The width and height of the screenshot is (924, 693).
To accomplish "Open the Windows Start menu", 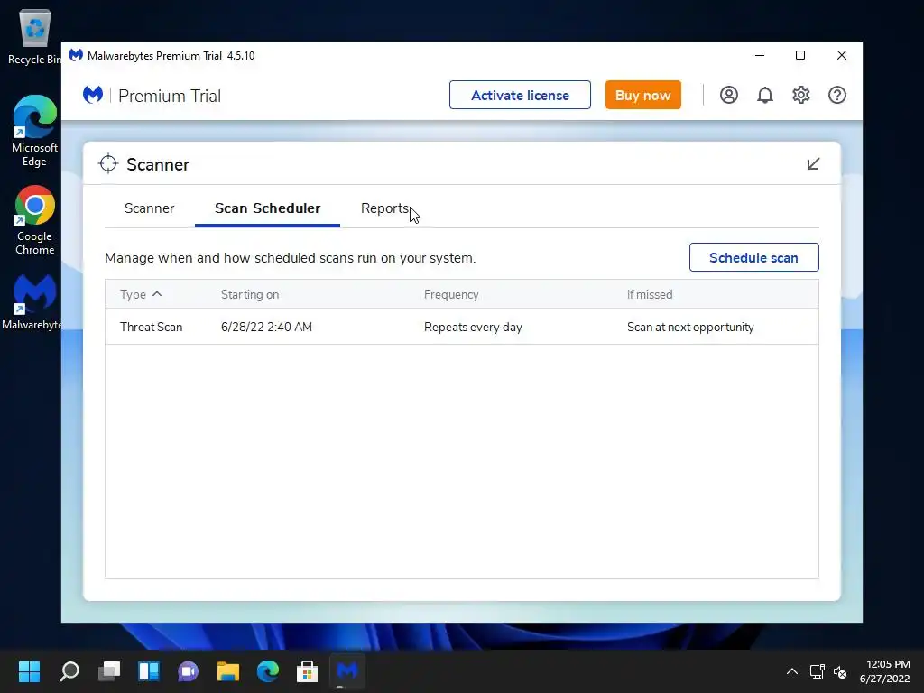I will click(x=29, y=671).
